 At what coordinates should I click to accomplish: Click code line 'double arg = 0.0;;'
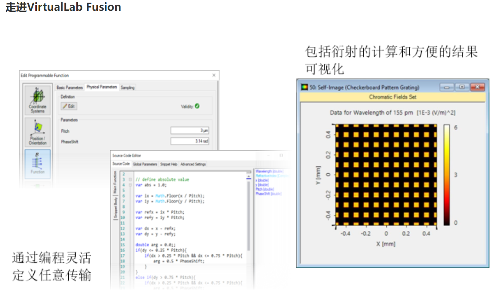(155, 245)
